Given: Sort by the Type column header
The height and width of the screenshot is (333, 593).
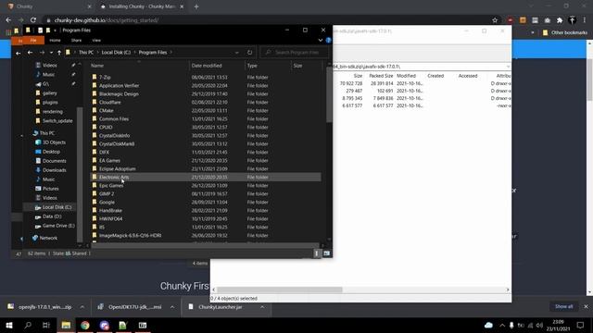Looking at the screenshot, I should click(252, 66).
